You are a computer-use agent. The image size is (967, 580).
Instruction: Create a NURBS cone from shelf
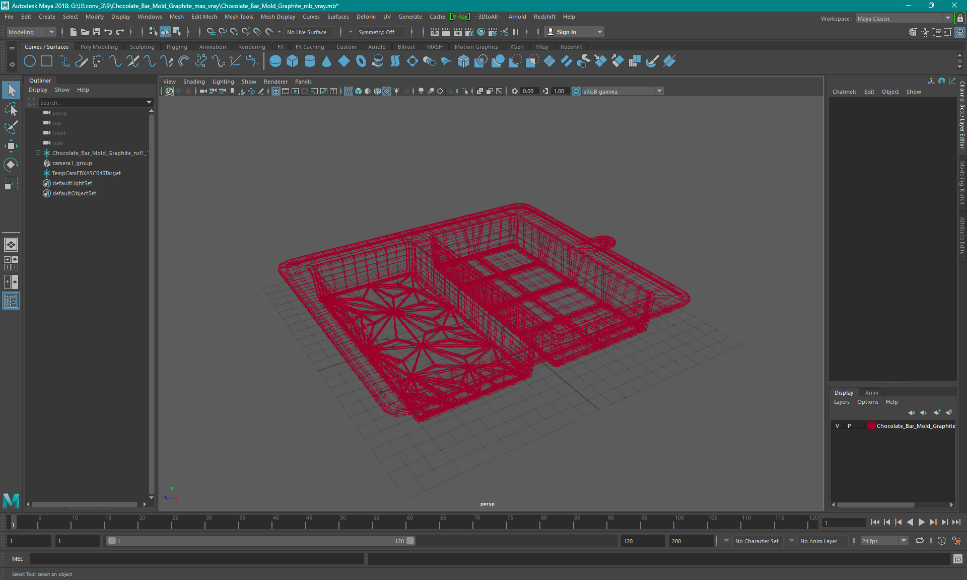coord(327,61)
